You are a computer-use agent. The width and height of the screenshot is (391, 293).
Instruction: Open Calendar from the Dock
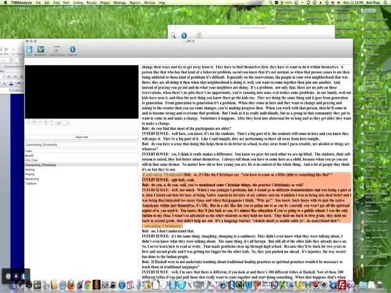pyautogui.click(x=130, y=285)
